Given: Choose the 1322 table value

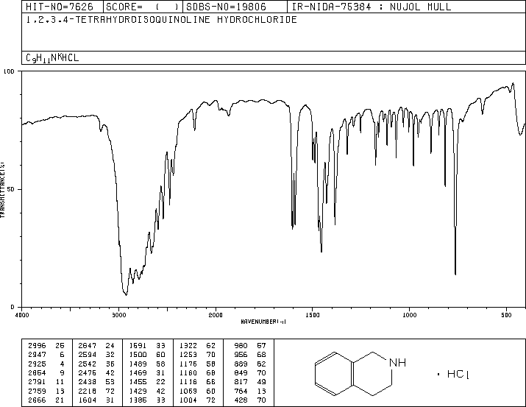Looking at the screenshot, I should click(x=188, y=346).
